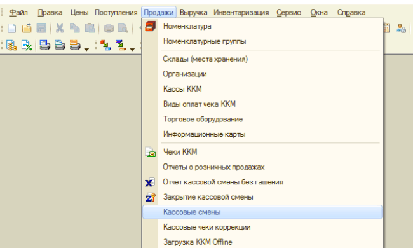This screenshot has height=248, width=413.
Task: Open Виды оплат чека ККМ
Action: pyautogui.click(x=262, y=104)
